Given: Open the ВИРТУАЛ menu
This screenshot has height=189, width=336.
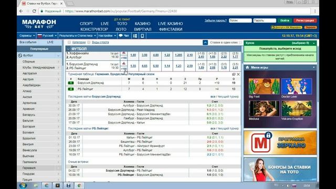Looking at the screenshot, I should (x=143, y=29).
